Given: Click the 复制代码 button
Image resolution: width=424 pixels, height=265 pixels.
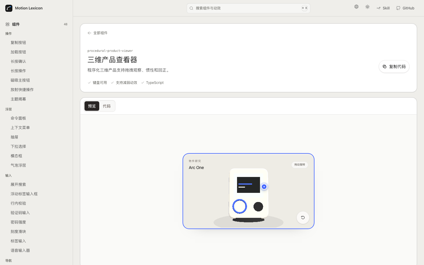Looking at the screenshot, I should tap(394, 67).
